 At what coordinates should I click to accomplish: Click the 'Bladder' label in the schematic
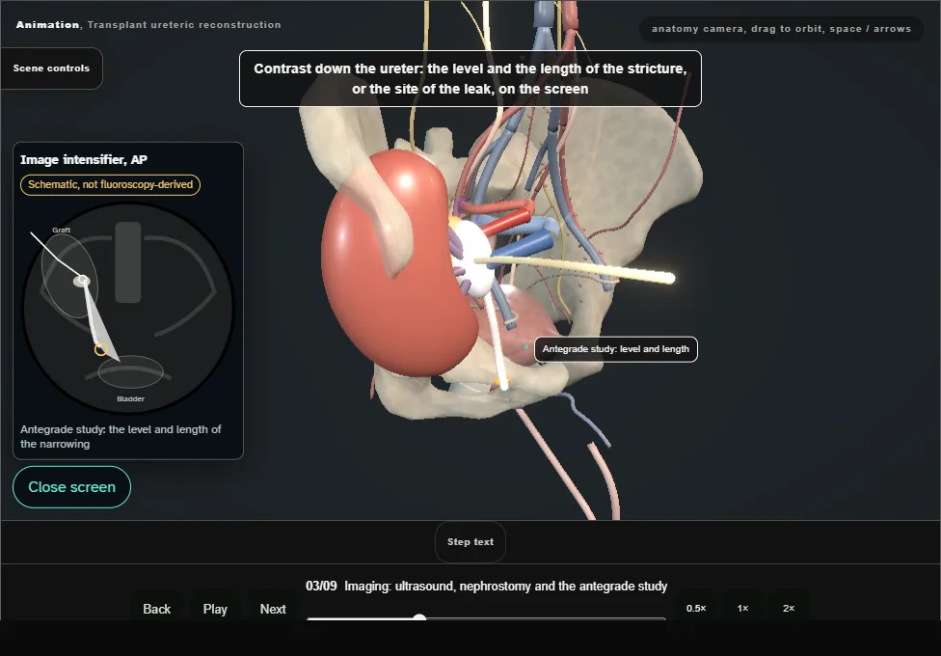coord(131,398)
